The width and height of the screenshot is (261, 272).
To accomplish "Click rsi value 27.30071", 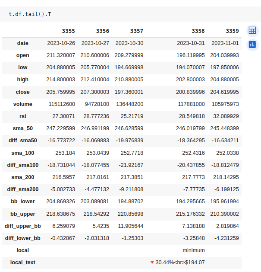I will pos(64,116).
